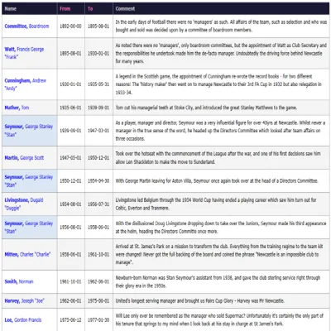Sort table by To column header
331x331 pixels.
[90, 8]
